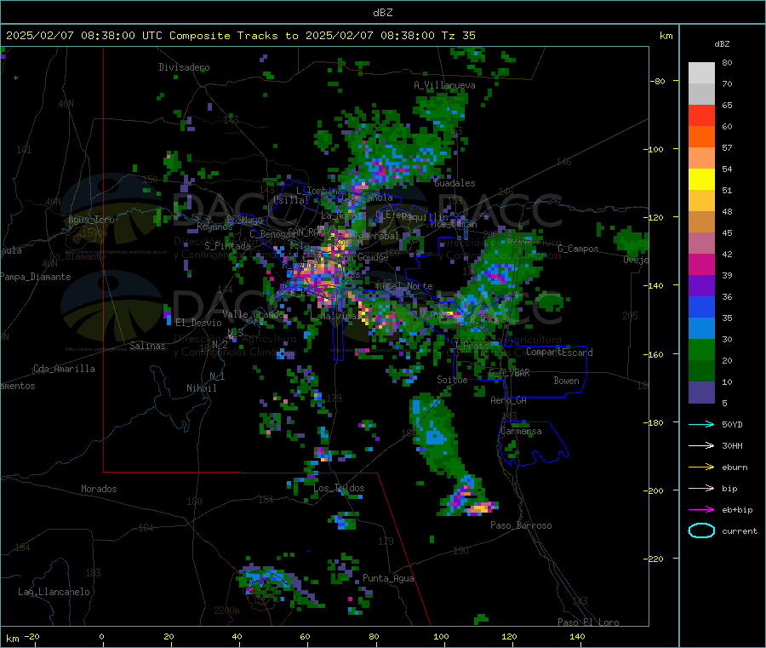
Task: Click the 'dBZ' title at top center
Action: pyautogui.click(x=382, y=13)
